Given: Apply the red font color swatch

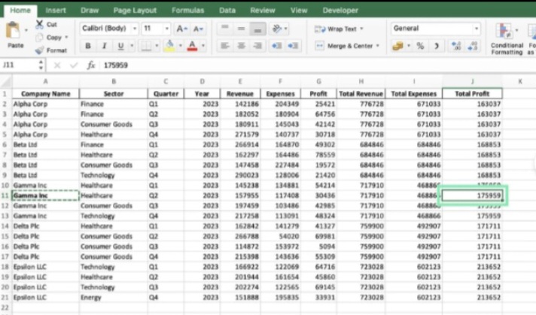Looking at the screenshot, I should tap(192, 46).
